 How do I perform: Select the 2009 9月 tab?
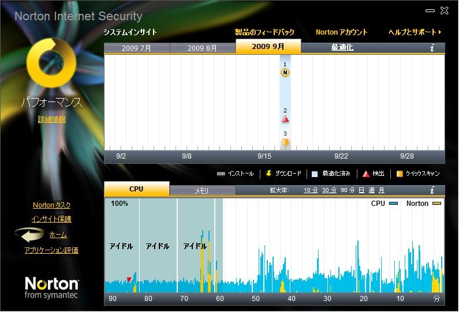[x=268, y=47]
